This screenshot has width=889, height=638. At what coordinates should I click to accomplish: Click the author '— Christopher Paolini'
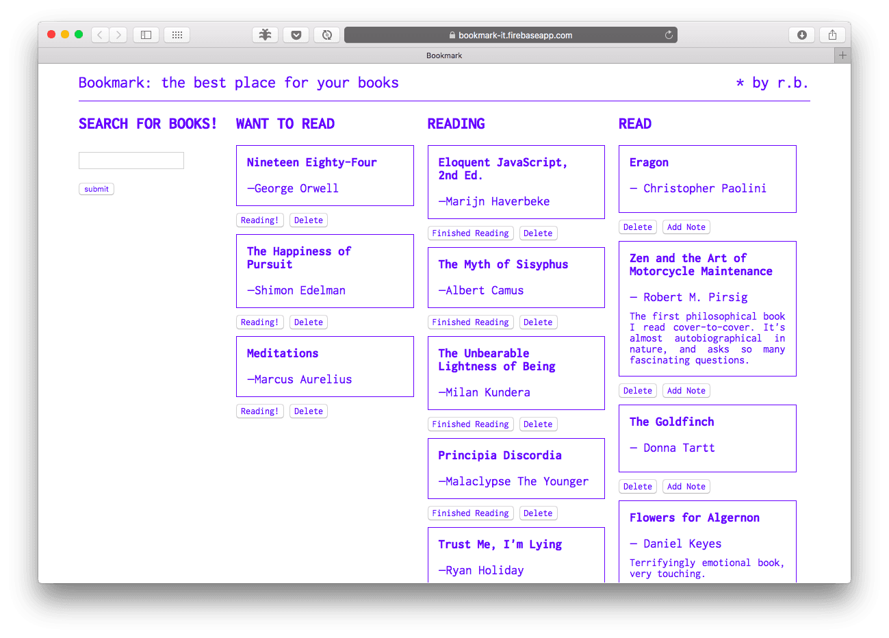(698, 188)
